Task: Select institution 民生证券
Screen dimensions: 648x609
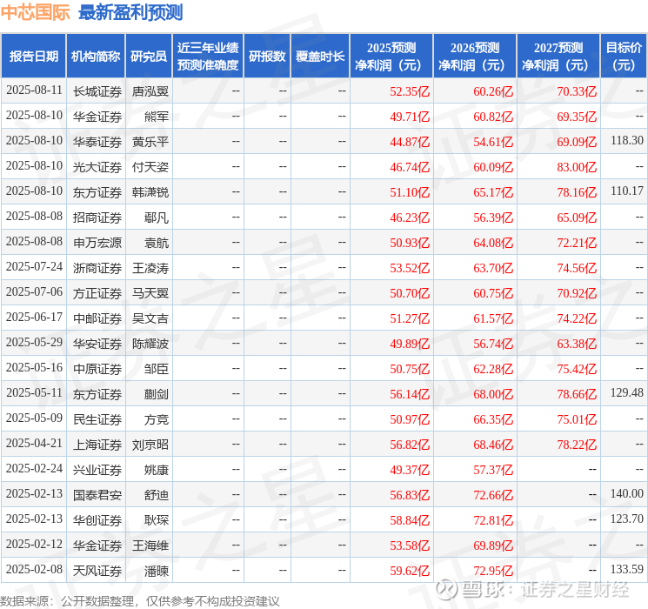Action: pyautogui.click(x=97, y=418)
